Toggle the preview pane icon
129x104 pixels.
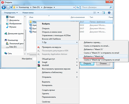tap(104, 13)
